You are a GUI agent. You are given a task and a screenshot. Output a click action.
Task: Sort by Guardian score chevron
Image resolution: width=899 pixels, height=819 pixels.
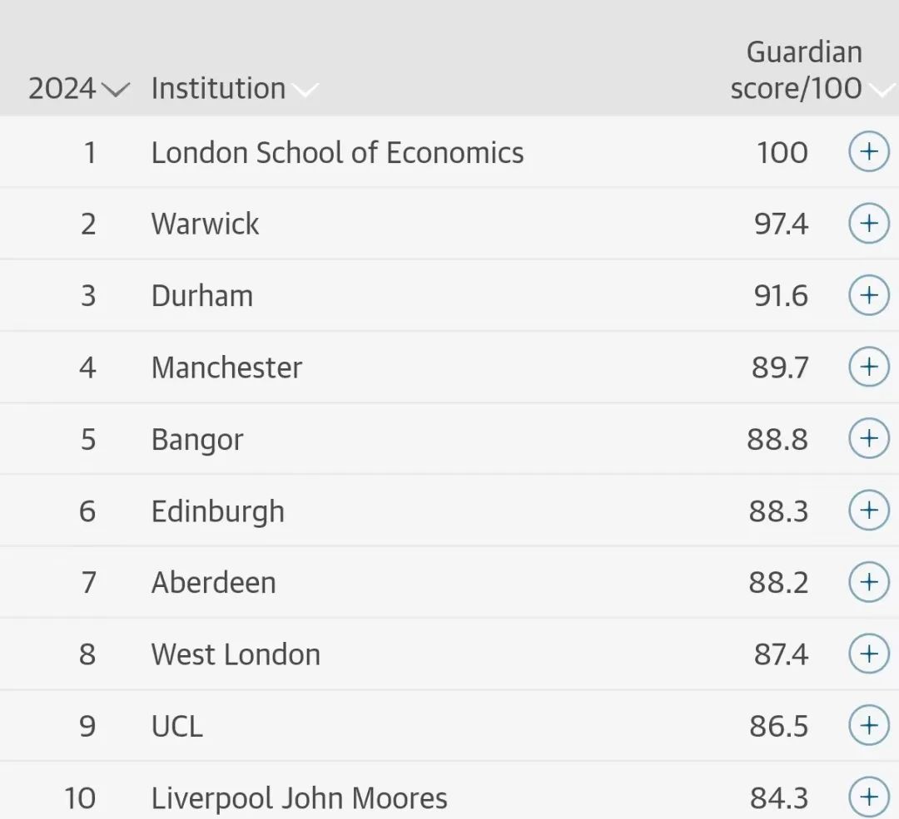[x=882, y=89]
